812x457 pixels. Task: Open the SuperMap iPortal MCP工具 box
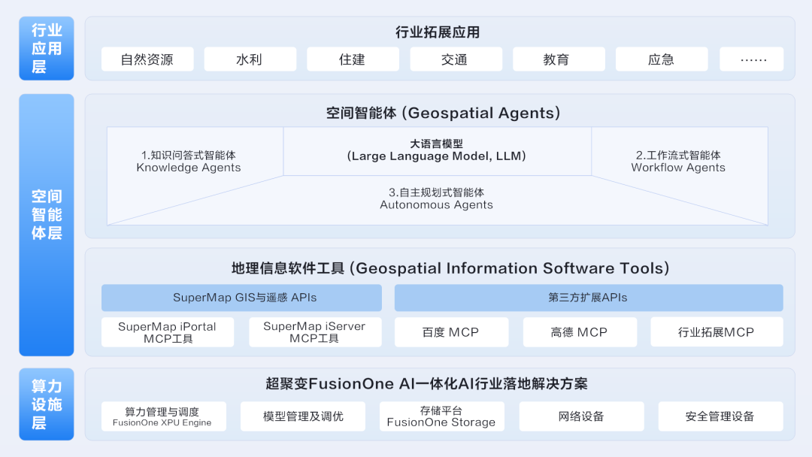coord(168,332)
